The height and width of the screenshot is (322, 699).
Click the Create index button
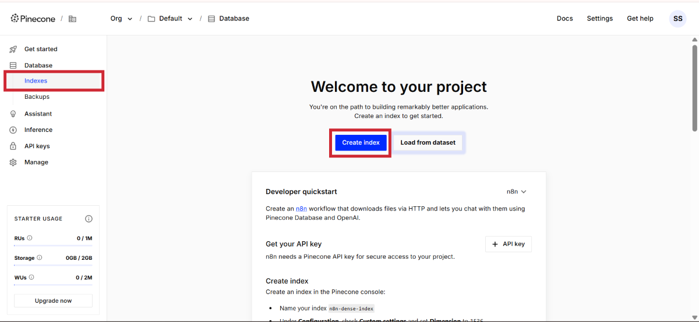(361, 142)
